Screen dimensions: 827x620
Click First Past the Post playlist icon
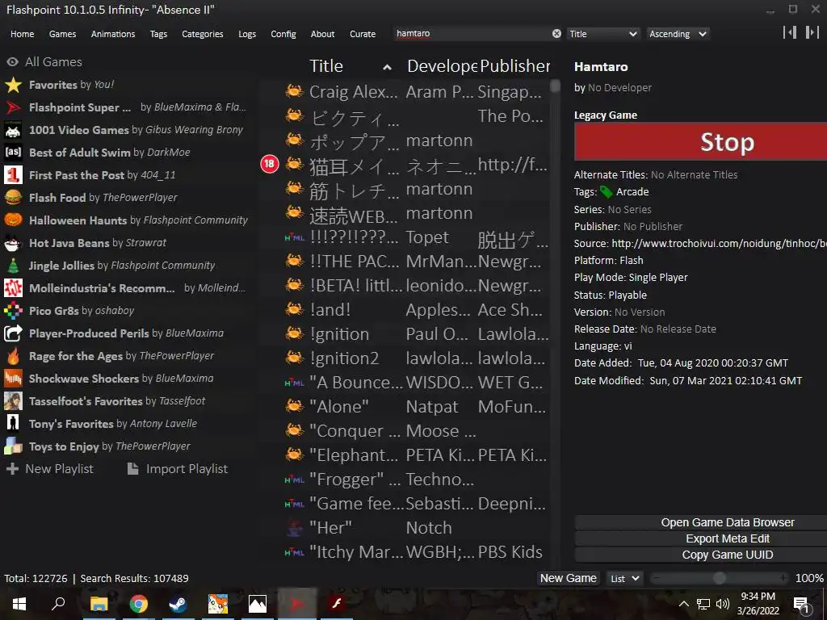click(x=13, y=175)
